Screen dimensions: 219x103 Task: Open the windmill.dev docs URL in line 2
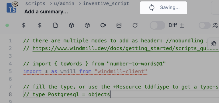(126, 49)
